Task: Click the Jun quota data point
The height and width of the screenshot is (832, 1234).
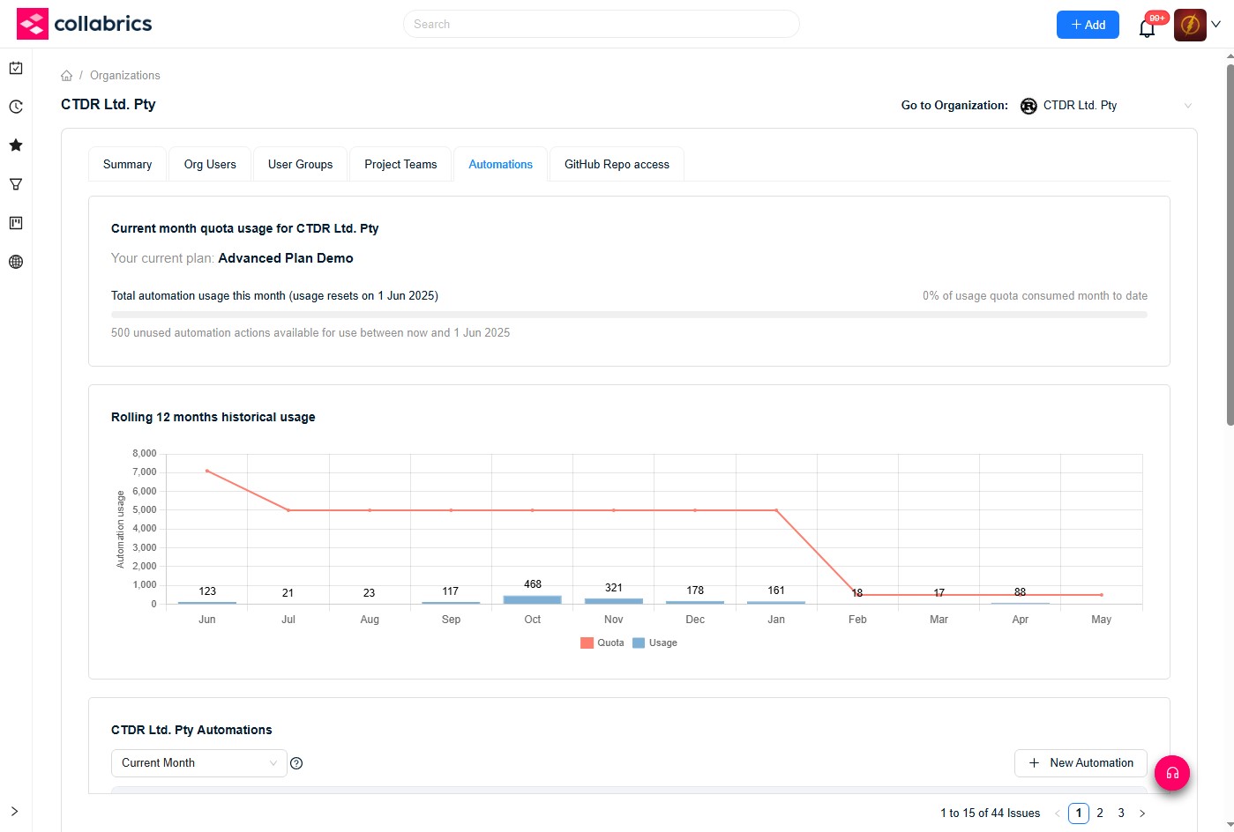Action: [207, 471]
